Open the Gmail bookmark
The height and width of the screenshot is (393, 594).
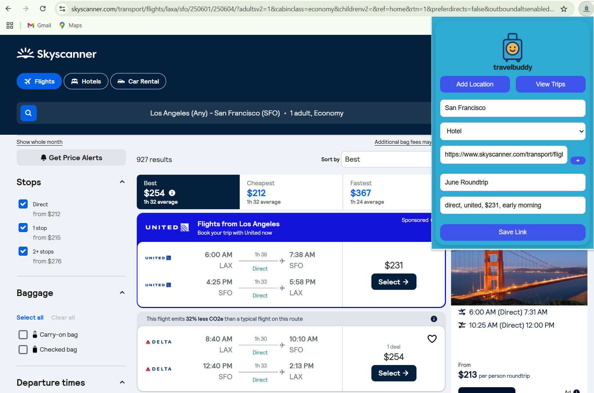39,25
